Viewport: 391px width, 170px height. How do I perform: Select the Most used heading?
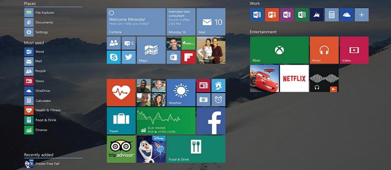point(34,43)
